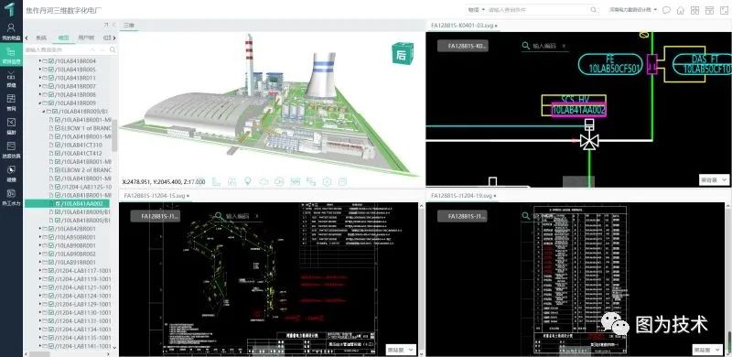Open the home icon in top bar
The width and height of the screenshot is (732, 357).
point(681,10)
